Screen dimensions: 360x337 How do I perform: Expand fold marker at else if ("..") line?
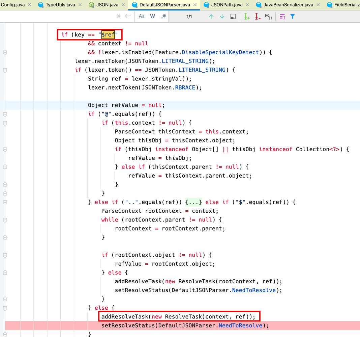pos(5,202)
